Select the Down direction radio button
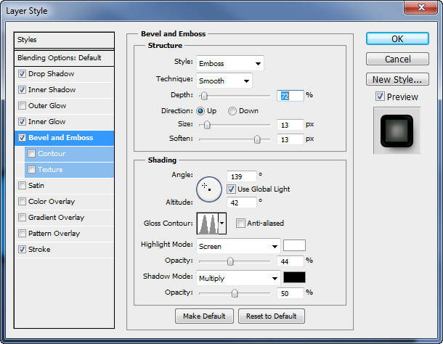Viewport: 443px width, 344px height. [x=232, y=111]
